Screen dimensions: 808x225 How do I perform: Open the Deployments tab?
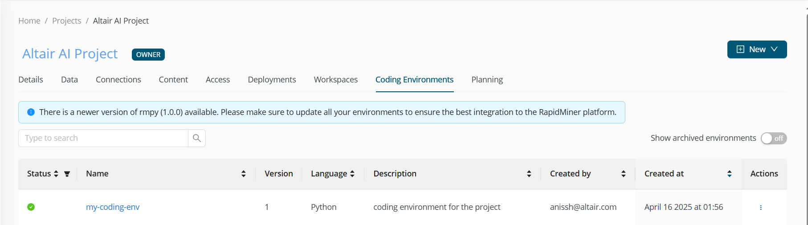click(x=272, y=79)
